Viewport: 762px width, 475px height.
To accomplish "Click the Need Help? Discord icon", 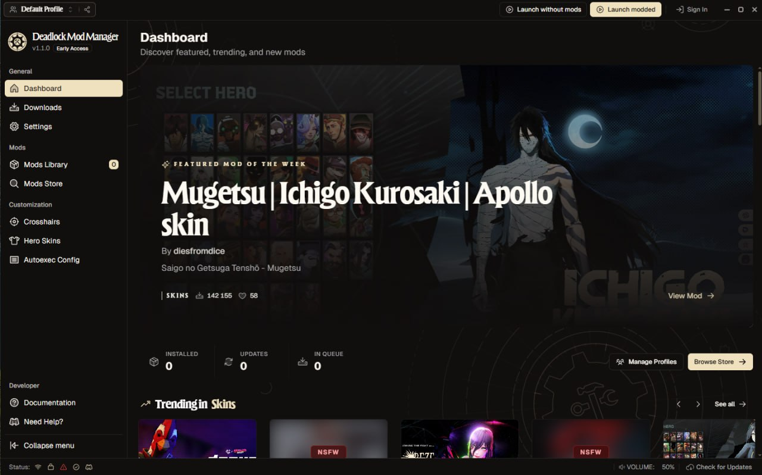I will [14, 421].
